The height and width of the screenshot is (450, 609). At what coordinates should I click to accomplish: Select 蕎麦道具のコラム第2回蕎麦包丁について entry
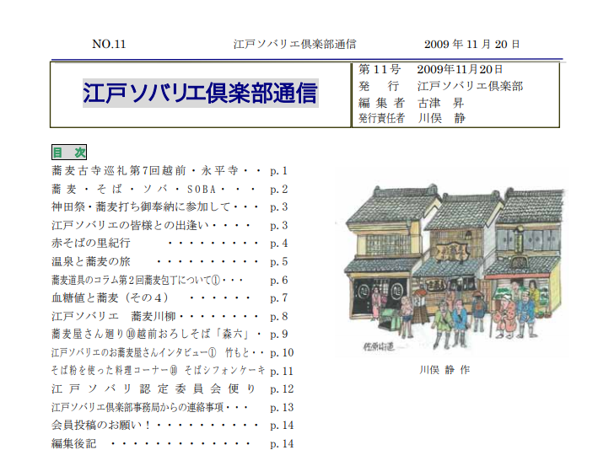click(x=169, y=281)
